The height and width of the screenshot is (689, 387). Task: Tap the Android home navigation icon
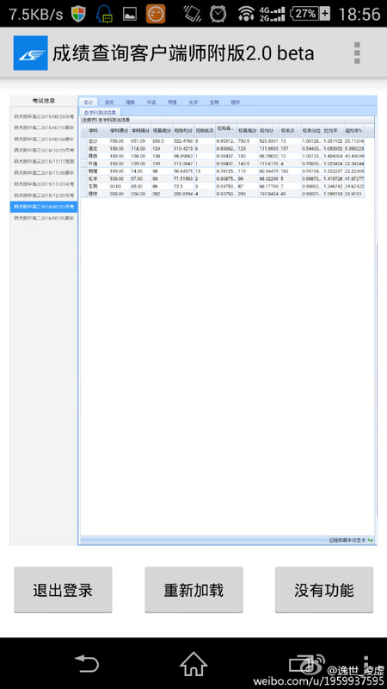pos(193,663)
